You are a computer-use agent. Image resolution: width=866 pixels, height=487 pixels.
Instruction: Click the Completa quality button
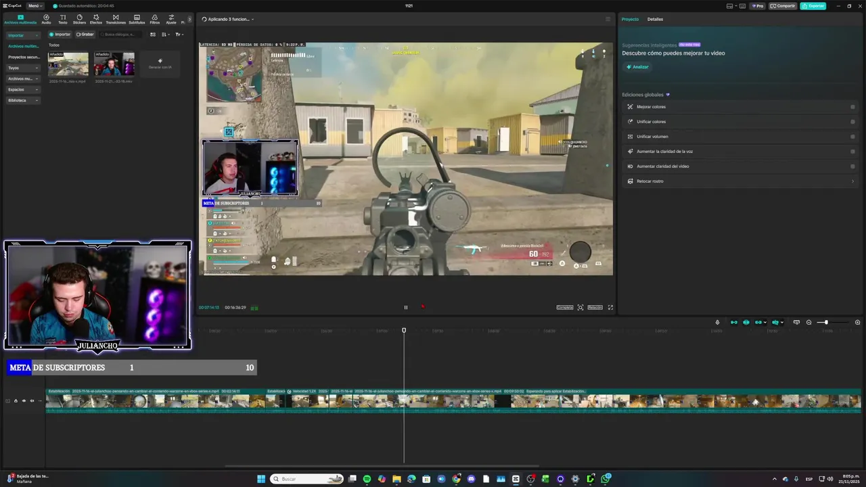[565, 307]
